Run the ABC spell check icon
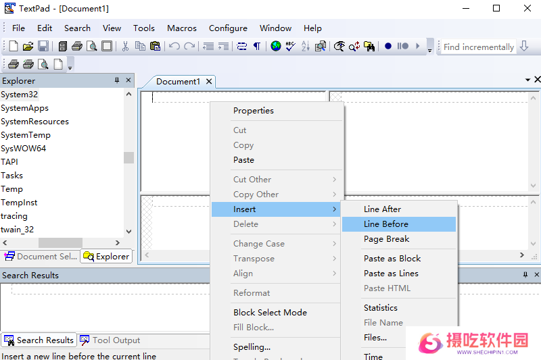541x360 pixels. pos(291,46)
